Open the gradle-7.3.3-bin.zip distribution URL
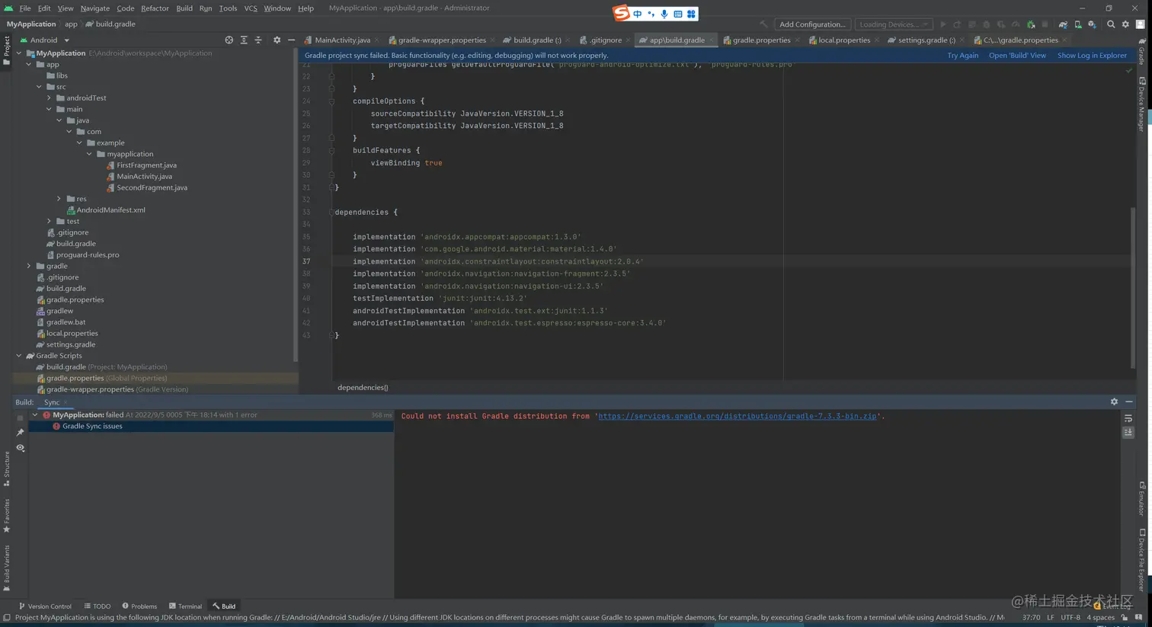Screen dimensions: 1152x627 (738, 416)
